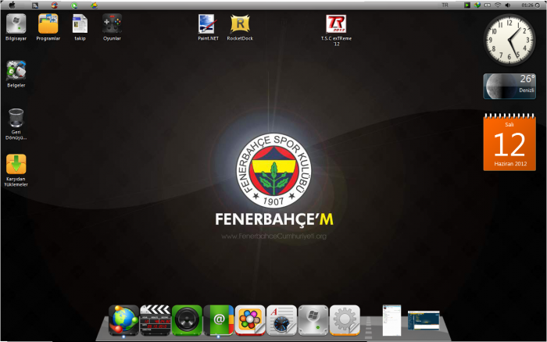Screen dimensions: 547x342
Task: Click the black square icon beside the Apple logo
Action: [35, 5]
